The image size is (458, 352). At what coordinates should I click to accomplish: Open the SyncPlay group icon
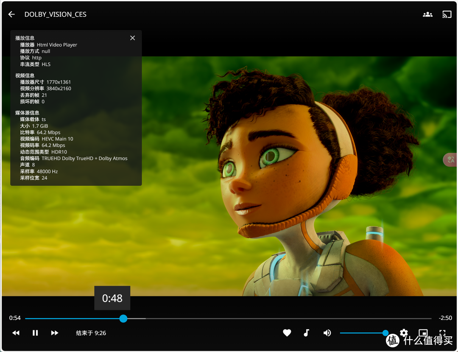click(427, 14)
